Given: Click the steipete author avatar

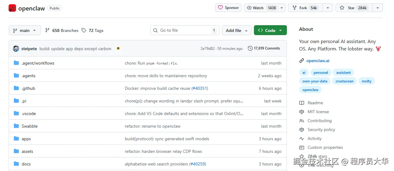Looking at the screenshot, I should click(x=16, y=49).
